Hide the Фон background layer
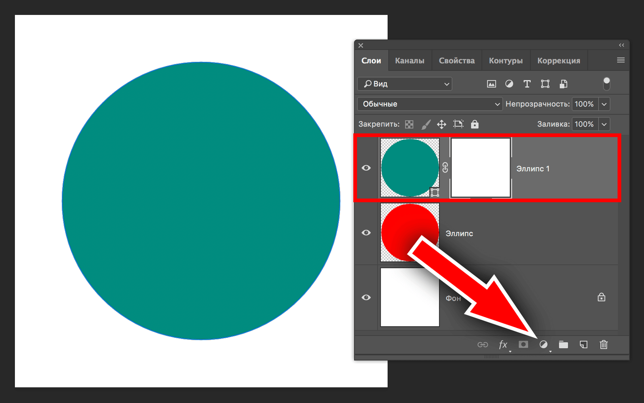Image resolution: width=644 pixels, height=403 pixels. coord(366,298)
